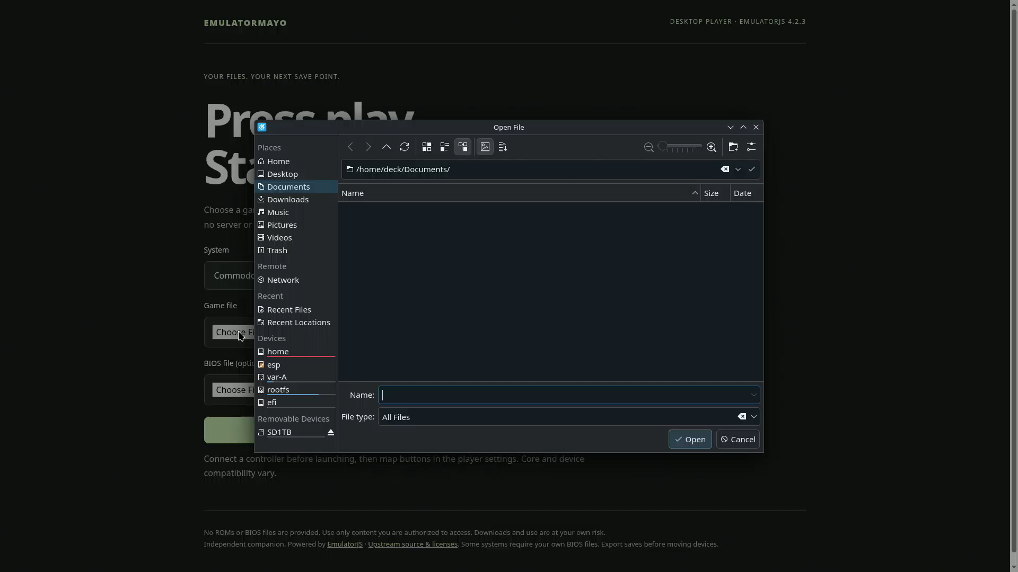The image size is (1018, 572).
Task: Select the var-A device
Action: click(x=296, y=377)
